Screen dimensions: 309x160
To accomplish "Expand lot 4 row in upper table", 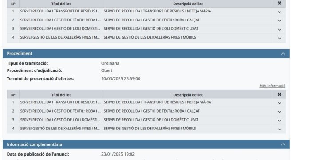I will point(279,38).
